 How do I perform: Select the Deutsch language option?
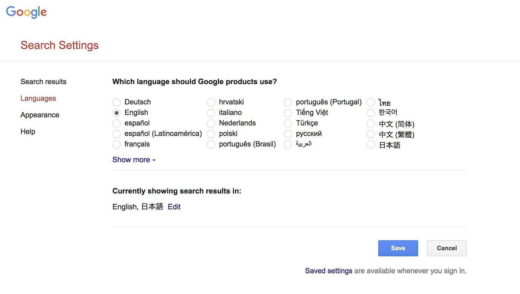click(x=117, y=102)
